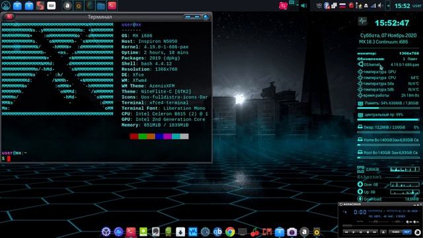
Task: Open the MX application menu button
Action: click(6, 5)
